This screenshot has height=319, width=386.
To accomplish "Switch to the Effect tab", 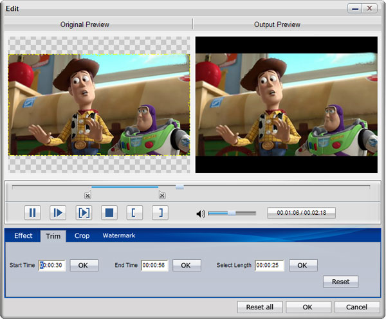I will [x=23, y=236].
